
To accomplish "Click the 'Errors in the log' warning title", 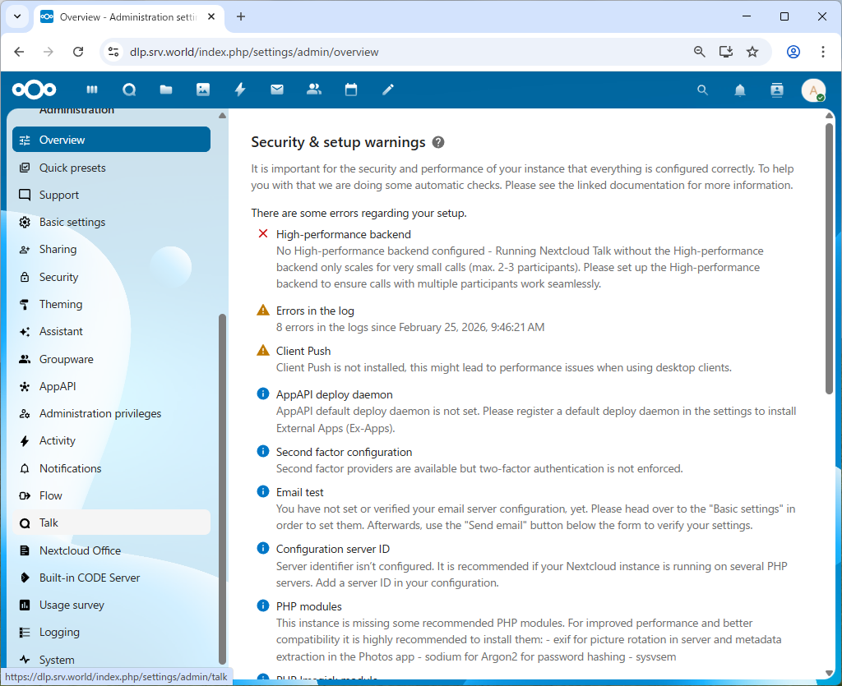I will coord(315,311).
